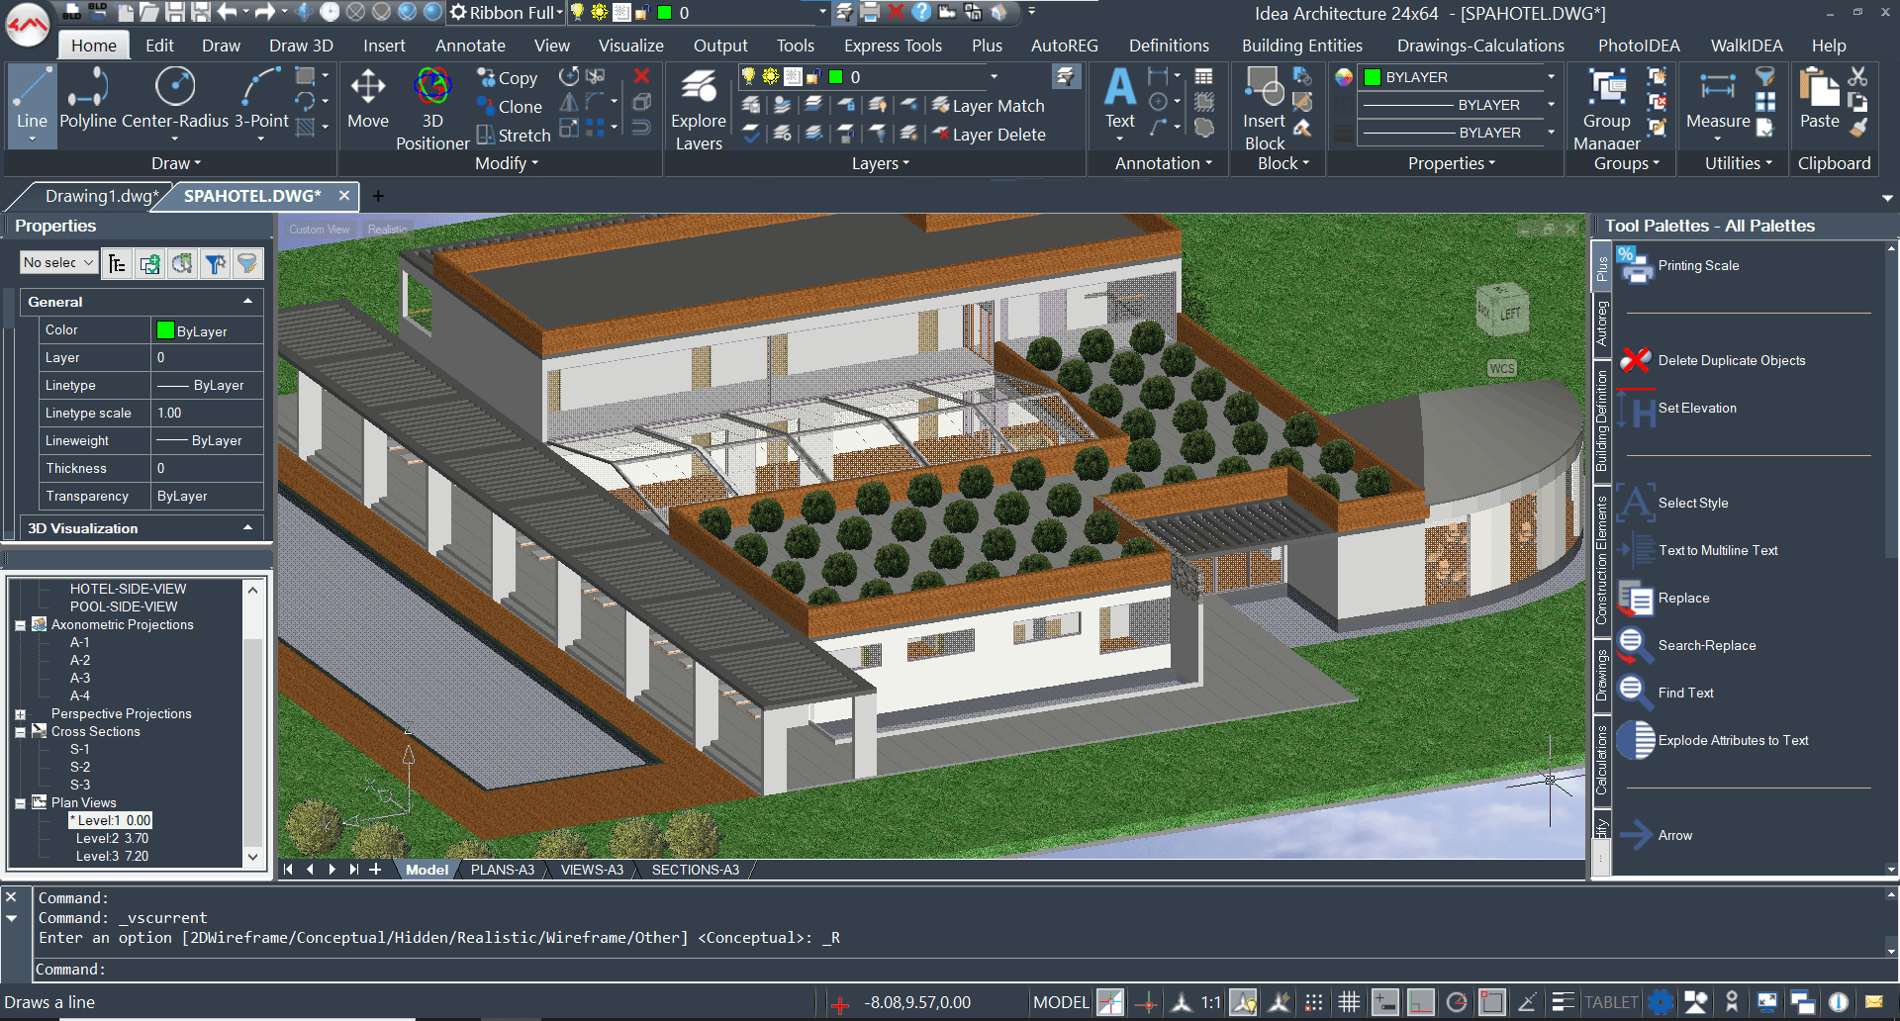Screen dimensions: 1900x1021
Task: Open the Group Manager tool
Action: [x=1606, y=109]
